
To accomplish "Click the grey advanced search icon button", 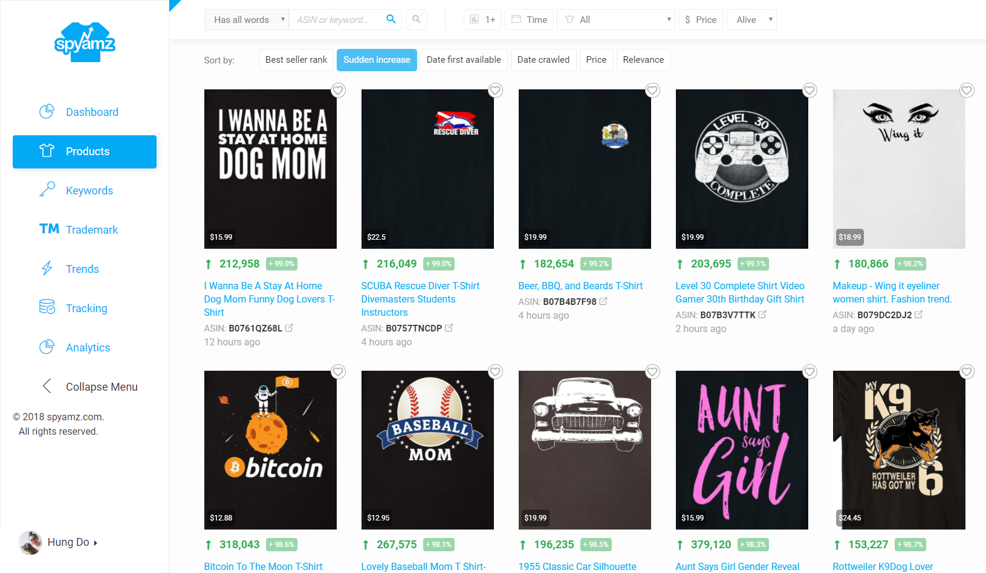I will pyautogui.click(x=417, y=19).
